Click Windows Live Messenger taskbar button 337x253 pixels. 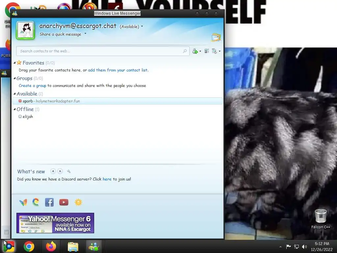[x=94, y=246]
